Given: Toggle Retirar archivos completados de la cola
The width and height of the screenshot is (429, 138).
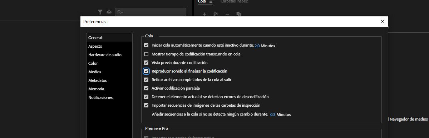Looking at the screenshot, I should pos(146,80).
